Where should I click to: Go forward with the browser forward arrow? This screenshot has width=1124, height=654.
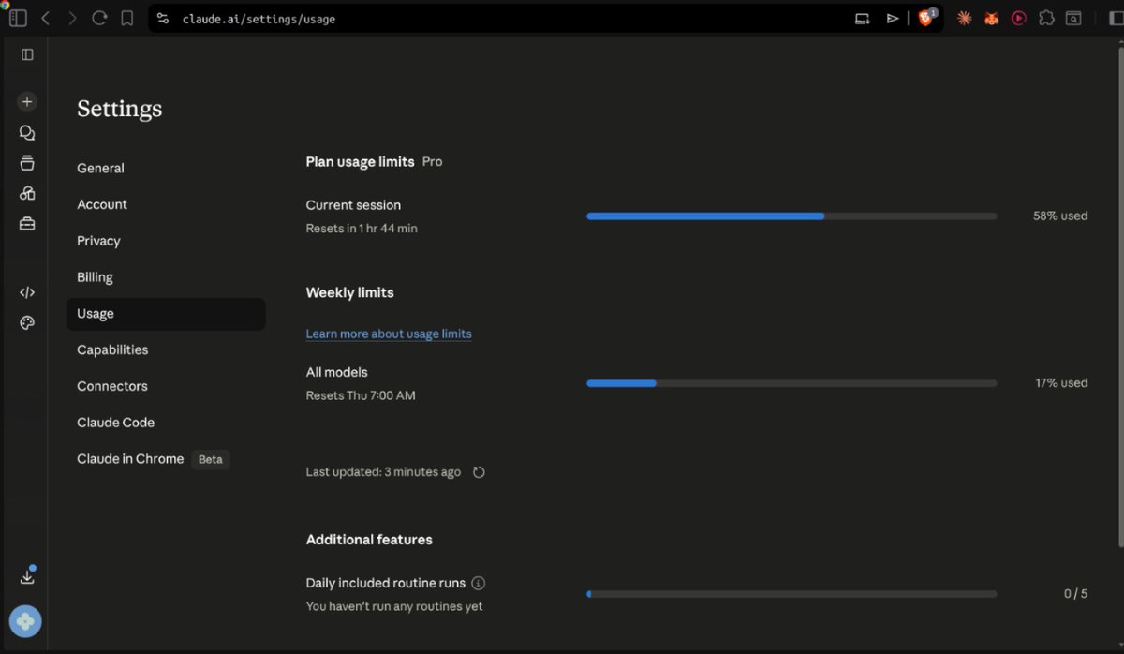click(x=72, y=18)
